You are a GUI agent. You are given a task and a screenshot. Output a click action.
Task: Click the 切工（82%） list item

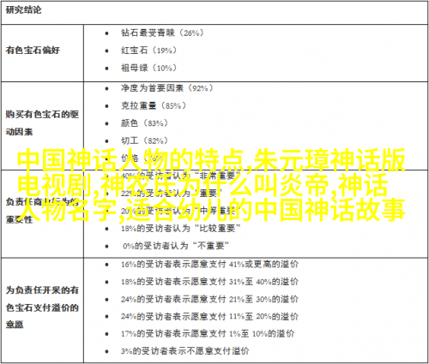pyautogui.click(x=144, y=140)
